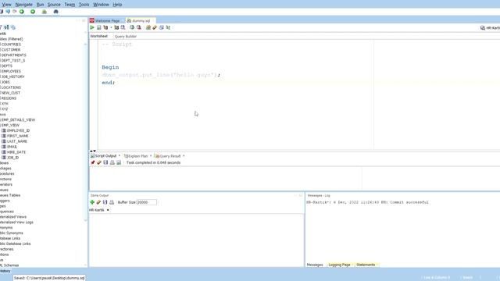Select the dummy.sql editor tab
This screenshot has height=281, width=500.
(141, 21)
